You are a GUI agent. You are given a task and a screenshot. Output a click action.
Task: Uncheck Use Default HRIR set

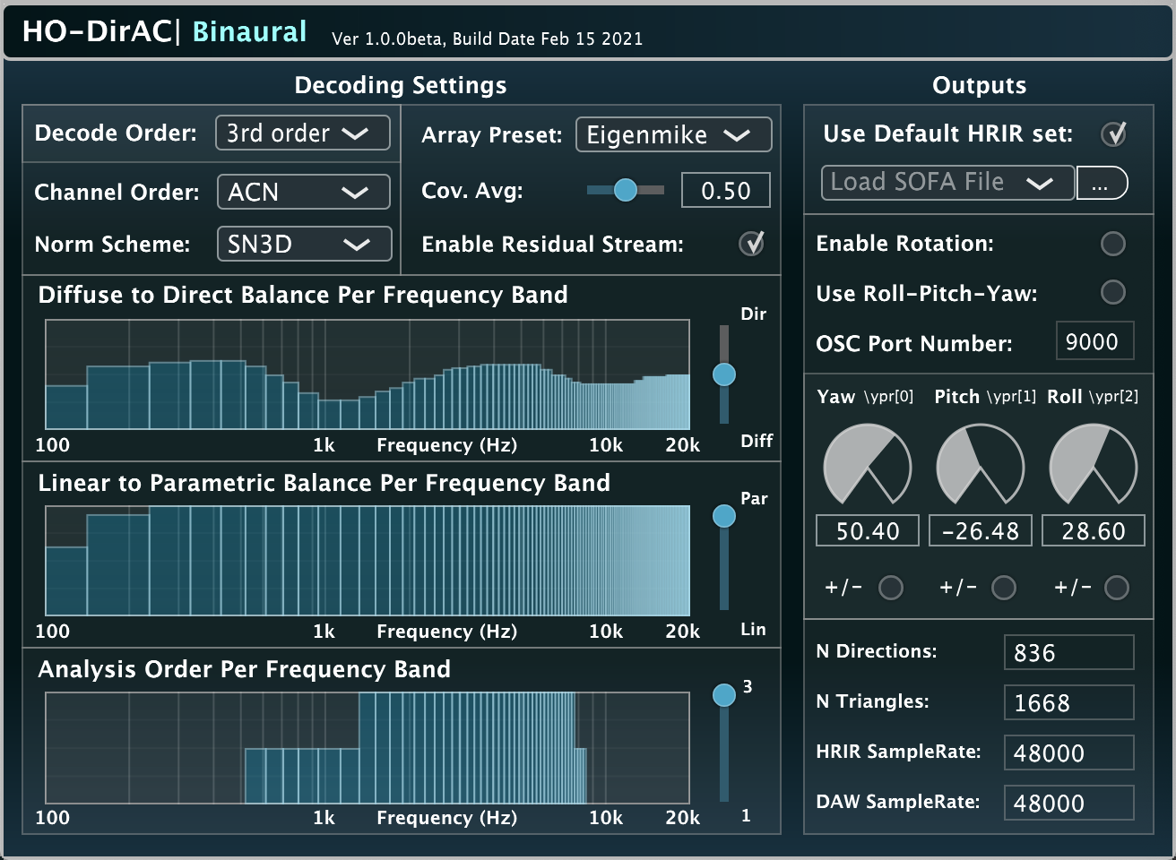pyautogui.click(x=1113, y=134)
